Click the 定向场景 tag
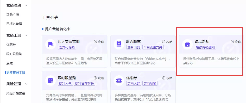Screen dimensions: 246x103 click(x=150, y=83)
